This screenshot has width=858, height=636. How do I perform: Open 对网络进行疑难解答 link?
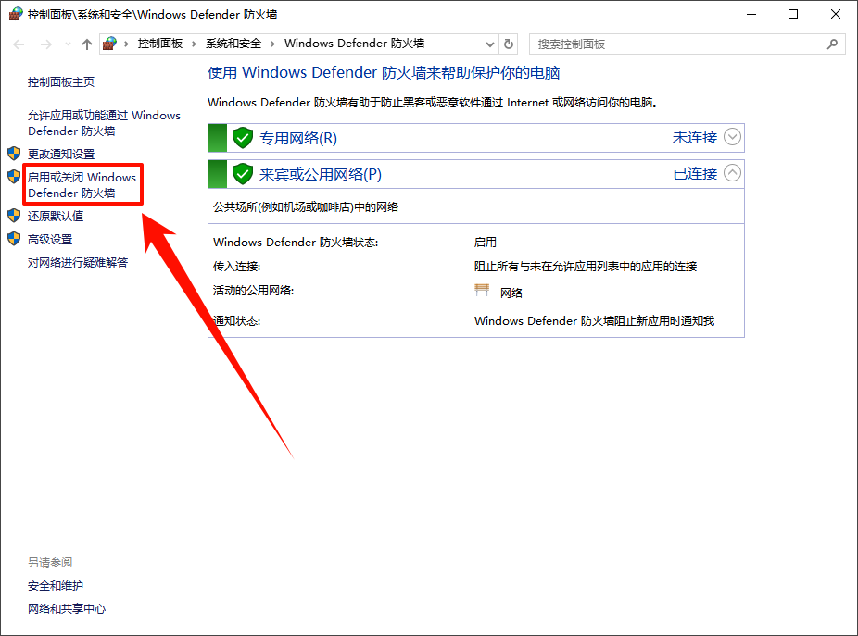pyautogui.click(x=78, y=263)
